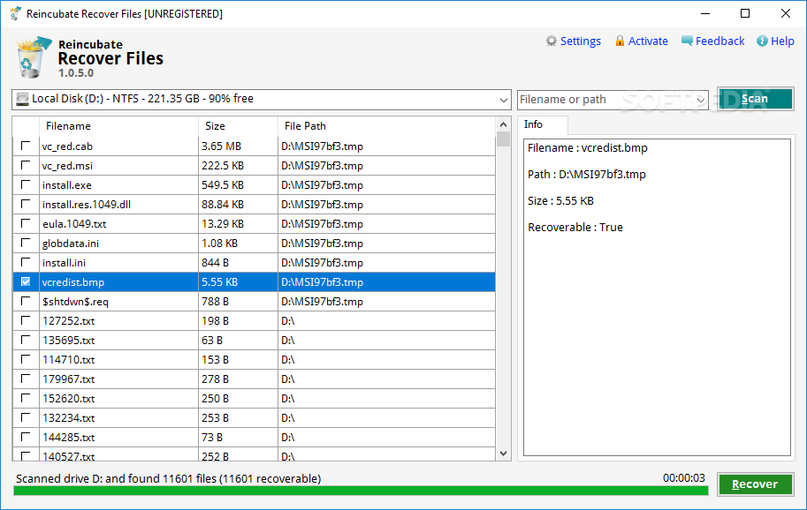Click the 'Path : D:\MSI97bf3.tmp' info line
This screenshot has width=807, height=510.
[587, 174]
